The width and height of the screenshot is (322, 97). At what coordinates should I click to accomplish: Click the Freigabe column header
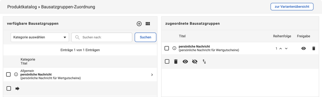click(x=303, y=36)
